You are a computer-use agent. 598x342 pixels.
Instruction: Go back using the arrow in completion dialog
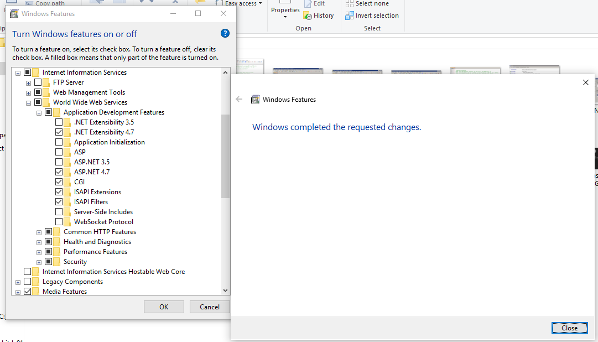(239, 99)
